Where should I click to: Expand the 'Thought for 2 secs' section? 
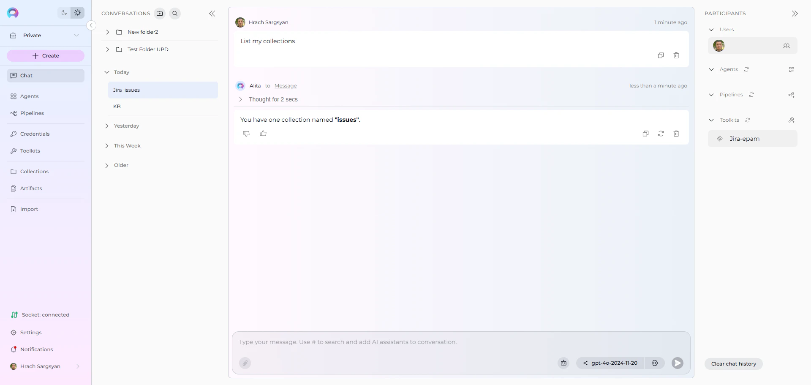pos(240,99)
